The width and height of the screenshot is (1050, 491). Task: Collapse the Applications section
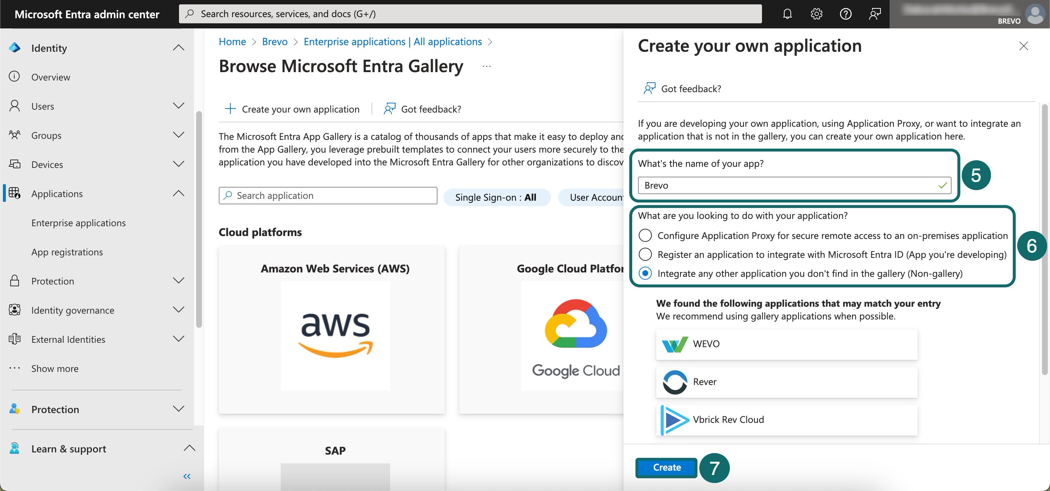(178, 193)
